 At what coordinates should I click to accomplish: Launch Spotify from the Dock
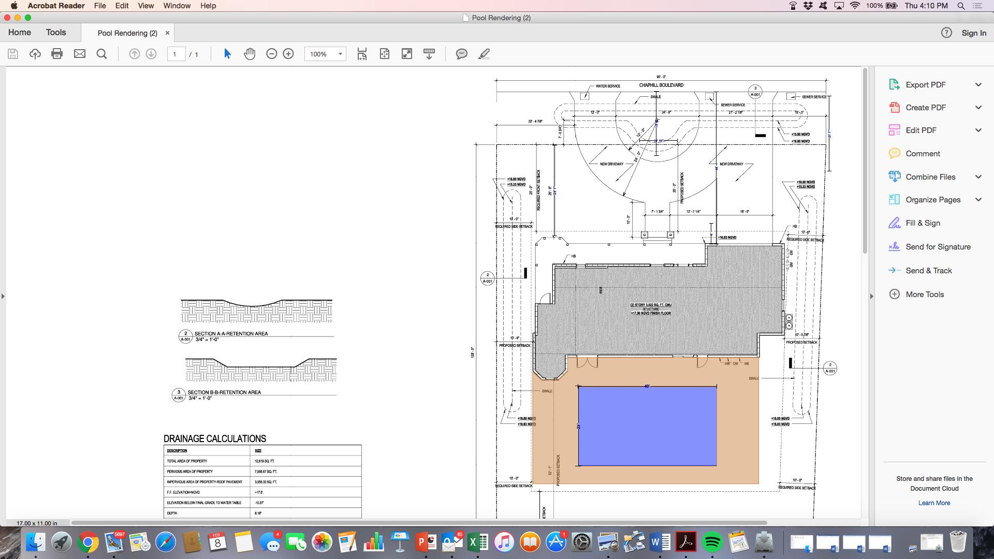(712, 543)
